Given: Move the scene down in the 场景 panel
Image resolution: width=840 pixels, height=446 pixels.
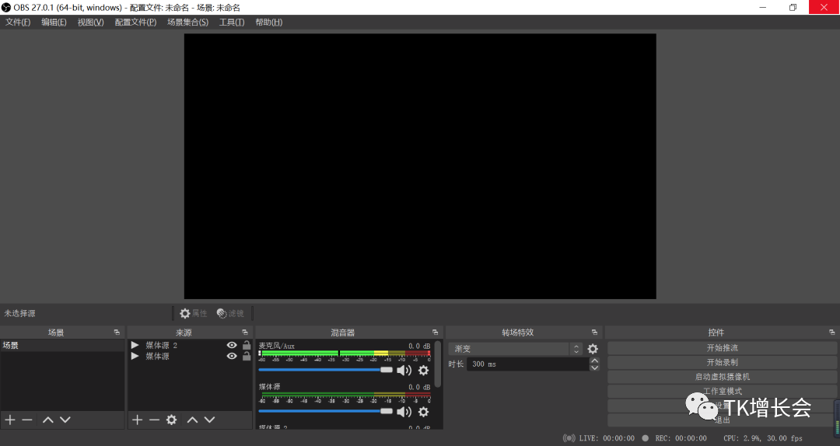Looking at the screenshot, I should click(65, 420).
